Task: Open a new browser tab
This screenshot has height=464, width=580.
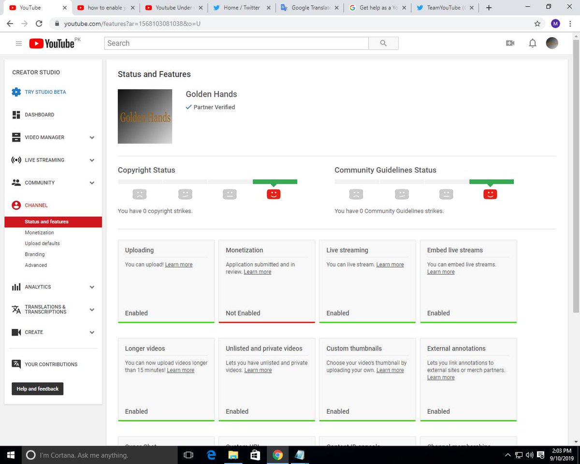Action: 489,8
